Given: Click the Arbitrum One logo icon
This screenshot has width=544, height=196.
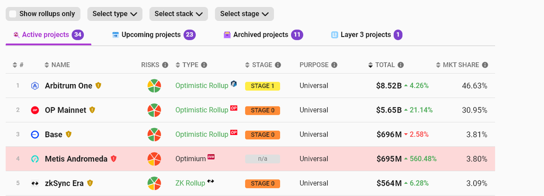Looking at the screenshot, I should 35,86.
